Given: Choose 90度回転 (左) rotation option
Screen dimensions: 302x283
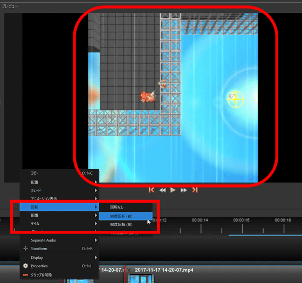Looking at the screenshot, I should pyautogui.click(x=126, y=224).
